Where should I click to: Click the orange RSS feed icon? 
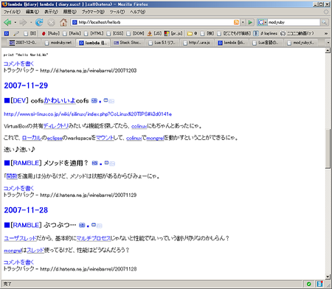tap(236, 22)
